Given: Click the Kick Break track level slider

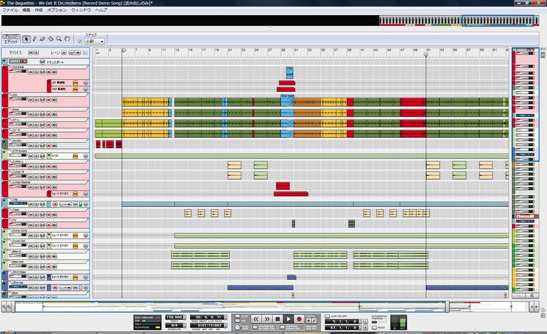Looking at the screenshot, I should pos(18,71).
